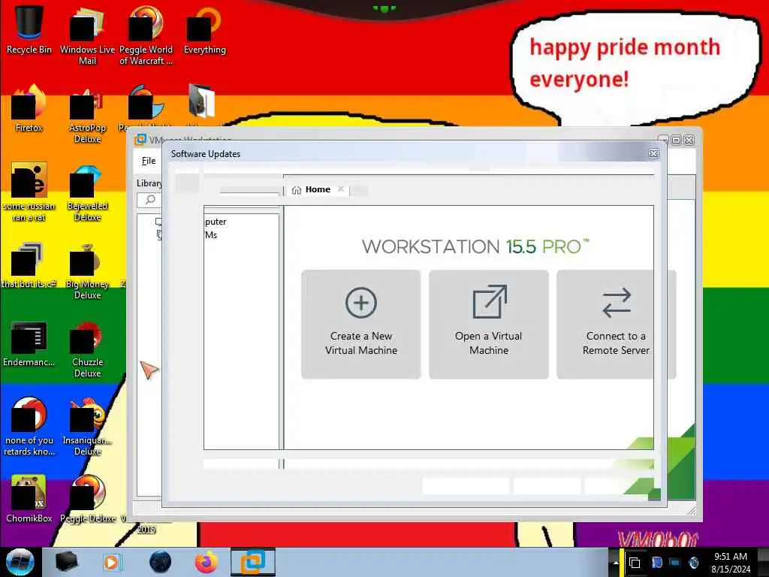Select the Chuzzle Deluxe desktop icon
The image size is (769, 577).
coord(87,349)
